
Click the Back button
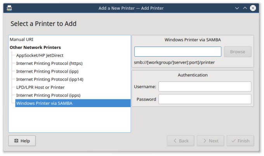181,140
